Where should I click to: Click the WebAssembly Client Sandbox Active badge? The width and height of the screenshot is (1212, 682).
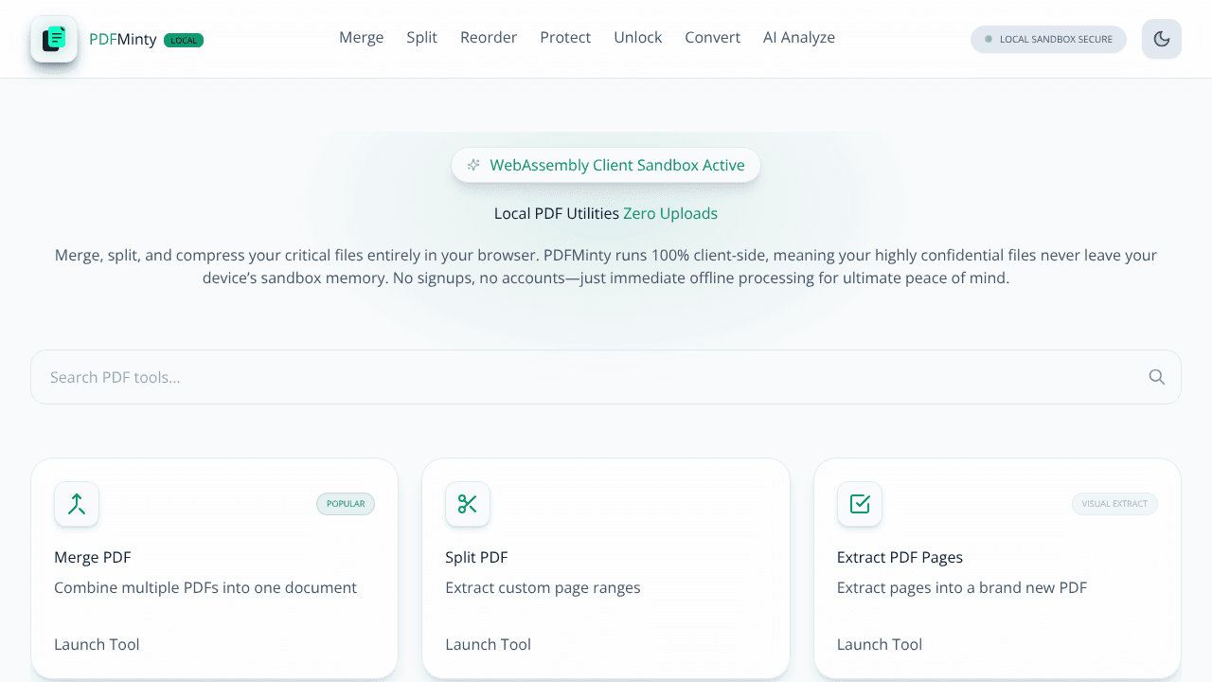606,165
